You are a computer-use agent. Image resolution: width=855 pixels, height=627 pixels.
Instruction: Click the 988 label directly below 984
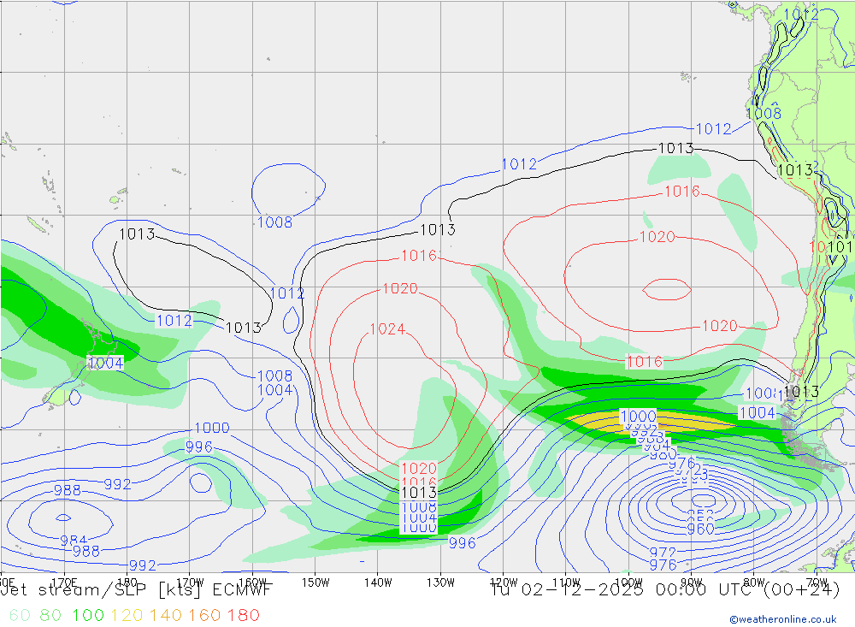point(86,551)
